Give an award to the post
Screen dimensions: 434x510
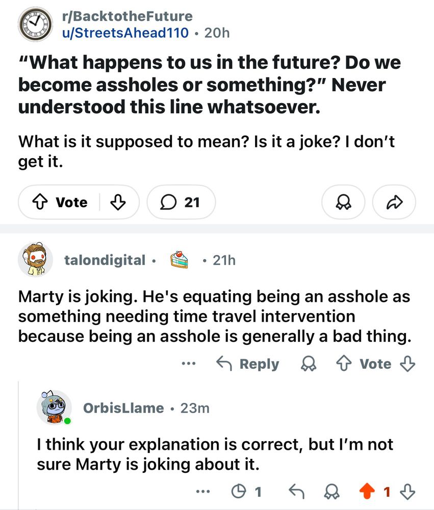[x=343, y=202]
